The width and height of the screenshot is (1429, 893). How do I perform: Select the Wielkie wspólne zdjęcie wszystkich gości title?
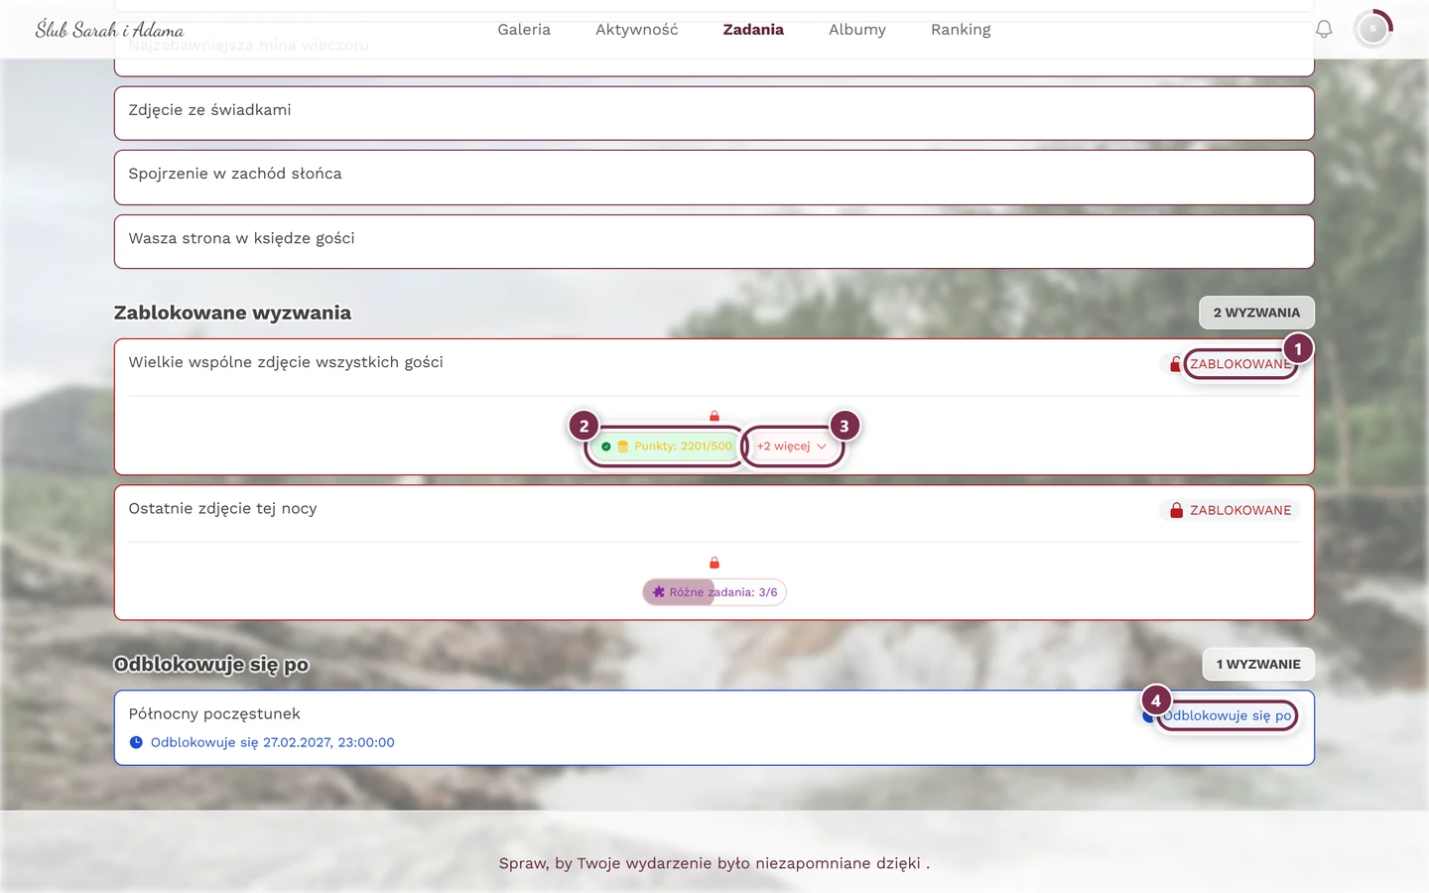286,362
